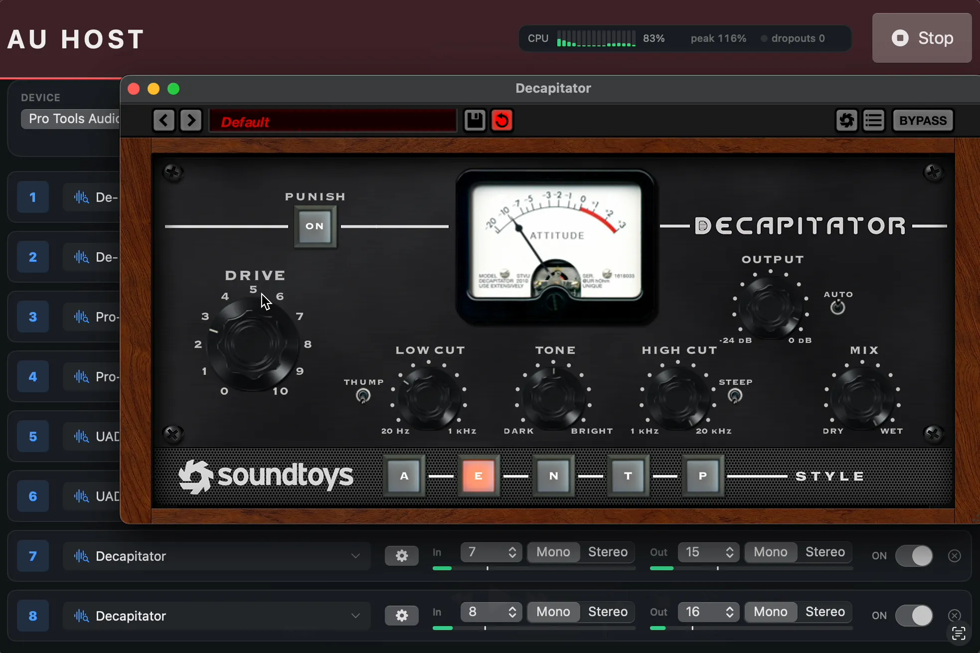Click the waveform icon in slot 4

click(x=81, y=377)
